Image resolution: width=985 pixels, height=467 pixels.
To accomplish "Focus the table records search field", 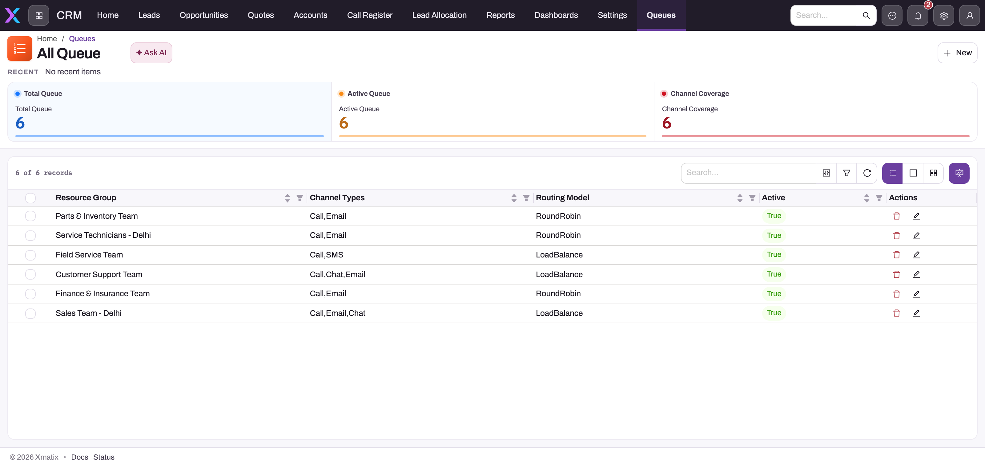I will (748, 173).
